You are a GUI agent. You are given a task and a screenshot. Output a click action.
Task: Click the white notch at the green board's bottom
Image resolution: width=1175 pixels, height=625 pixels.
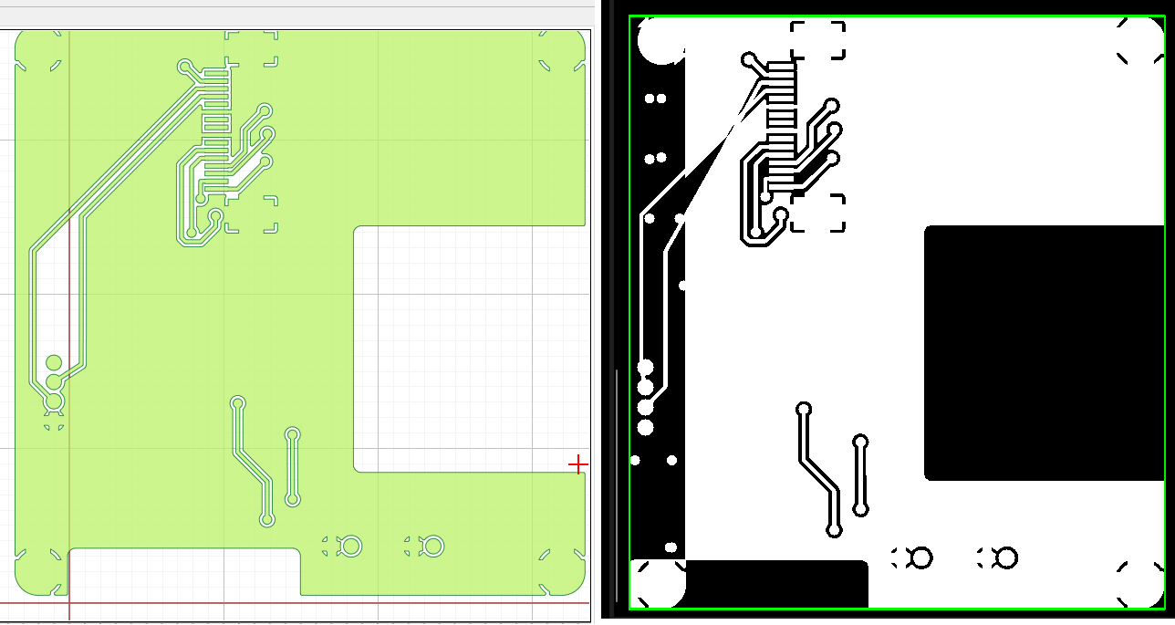point(184,572)
